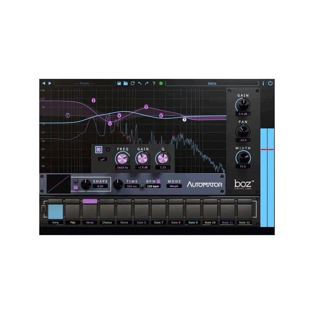Image resolution: width=314 pixels, height=314 pixels.
Task: Click the 73 % width value
Action: [243, 166]
